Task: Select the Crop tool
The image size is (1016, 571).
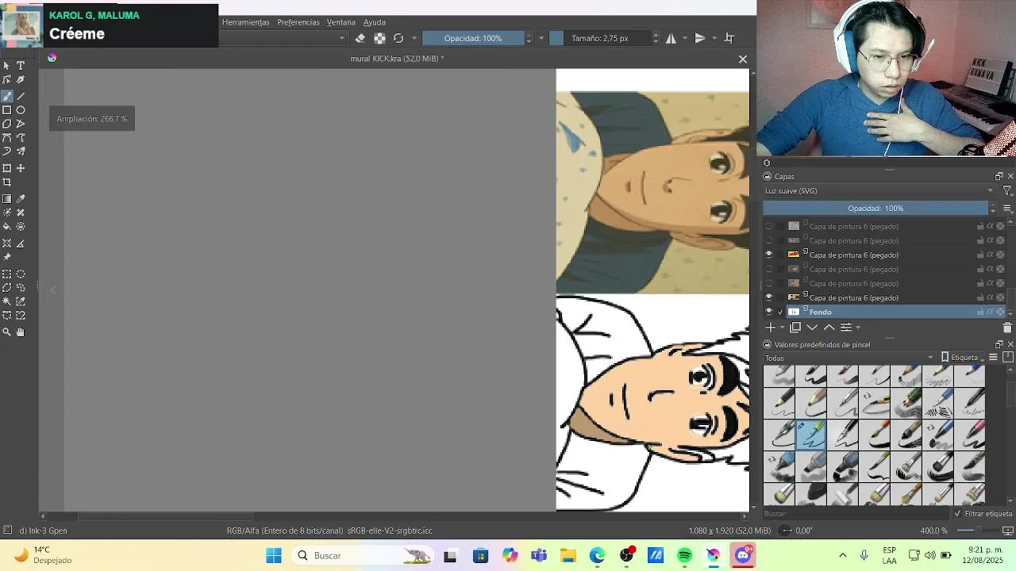Action: [7, 182]
